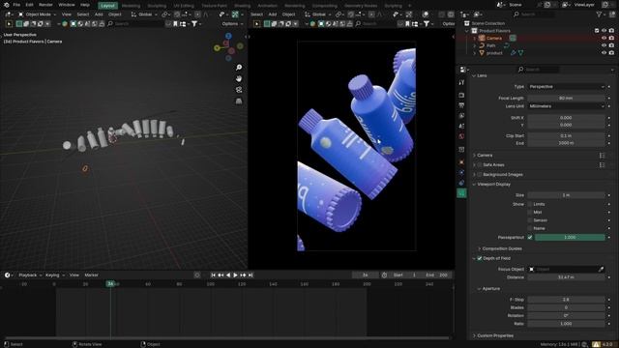The height and width of the screenshot is (348, 619).
Task: Open the Help menu
Action: (85, 5)
